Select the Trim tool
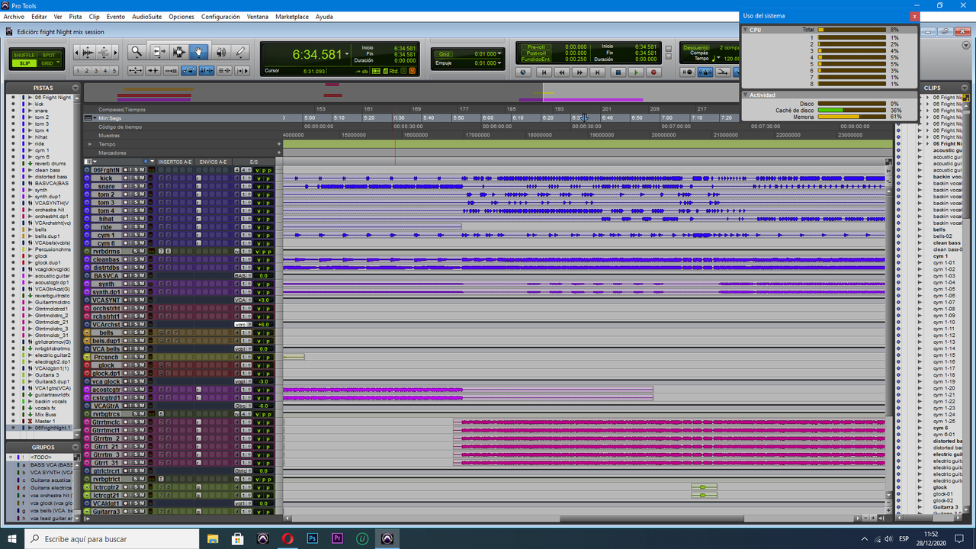976x549 pixels. point(159,52)
